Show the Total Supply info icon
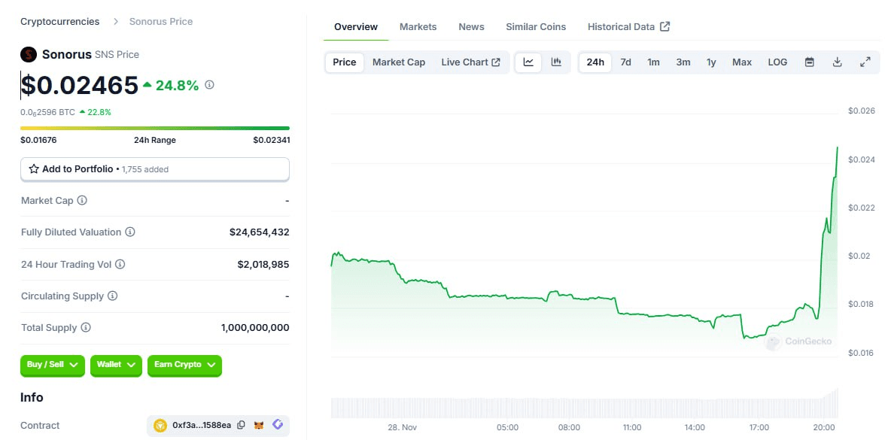This screenshot has width=885, height=440. pyautogui.click(x=86, y=327)
